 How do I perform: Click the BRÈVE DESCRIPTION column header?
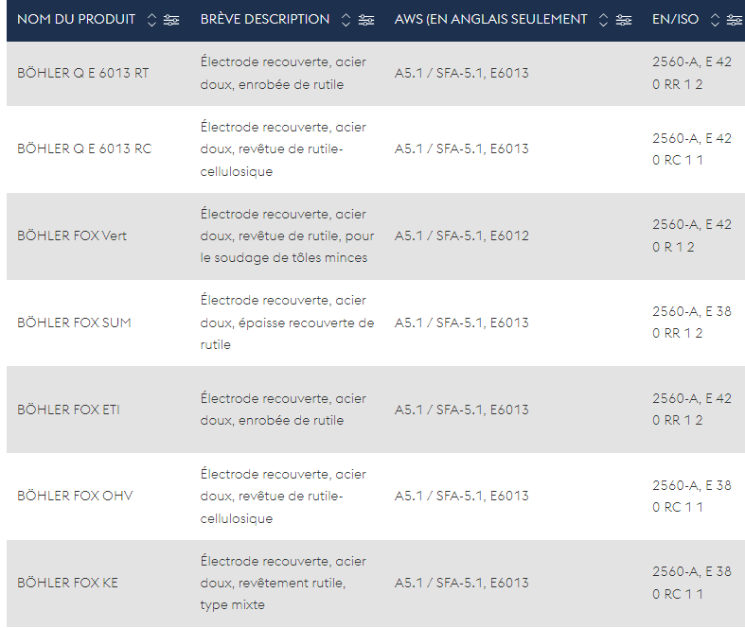pos(265,20)
